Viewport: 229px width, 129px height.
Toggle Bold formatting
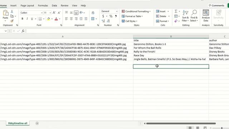22,19
